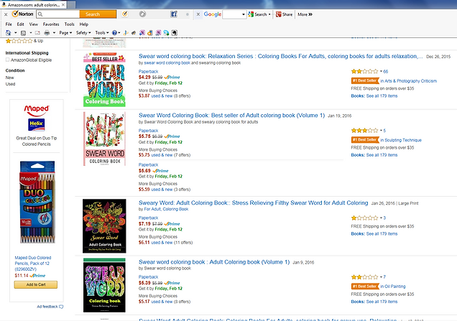Click the grey circular icon in the Norton toolbar
This screenshot has width=457, height=321.
142,14
